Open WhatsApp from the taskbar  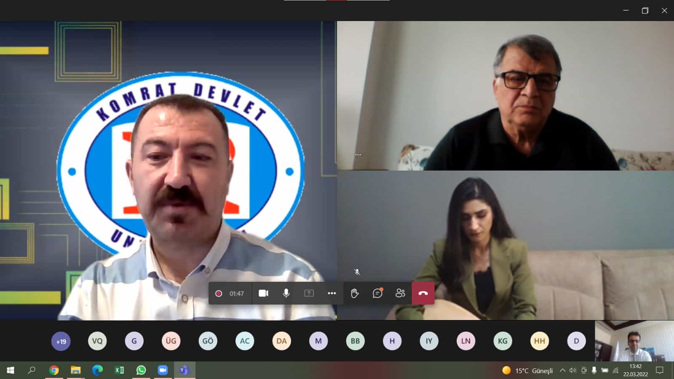point(141,370)
